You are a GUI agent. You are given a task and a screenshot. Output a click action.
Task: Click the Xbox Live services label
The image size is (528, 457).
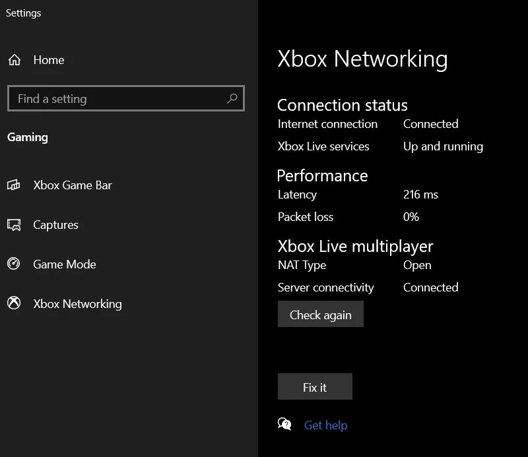click(x=323, y=146)
